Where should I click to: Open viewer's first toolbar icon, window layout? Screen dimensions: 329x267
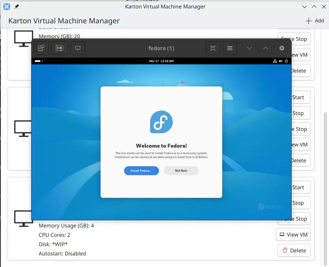41,48
